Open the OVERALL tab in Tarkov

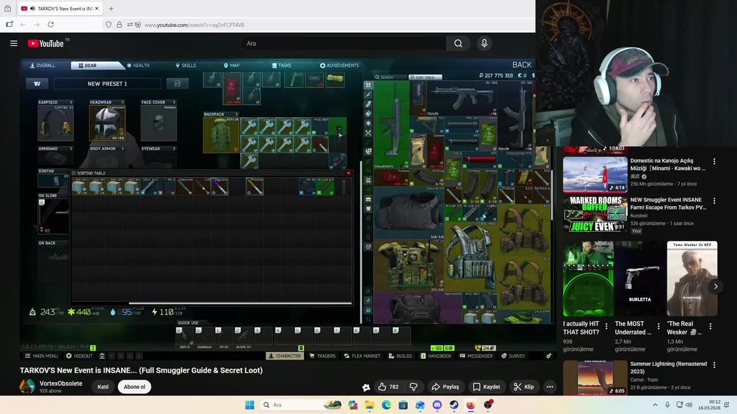click(43, 66)
